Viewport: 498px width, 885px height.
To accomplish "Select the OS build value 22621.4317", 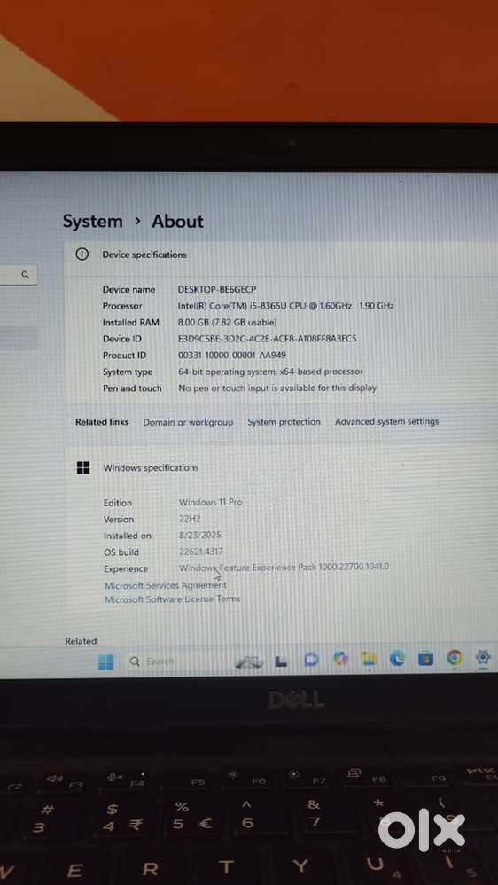I will click(201, 552).
